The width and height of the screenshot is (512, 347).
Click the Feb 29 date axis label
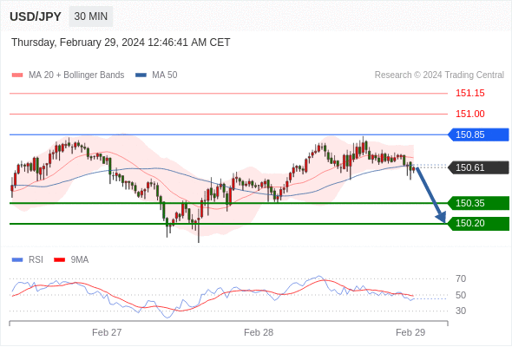pos(410,332)
